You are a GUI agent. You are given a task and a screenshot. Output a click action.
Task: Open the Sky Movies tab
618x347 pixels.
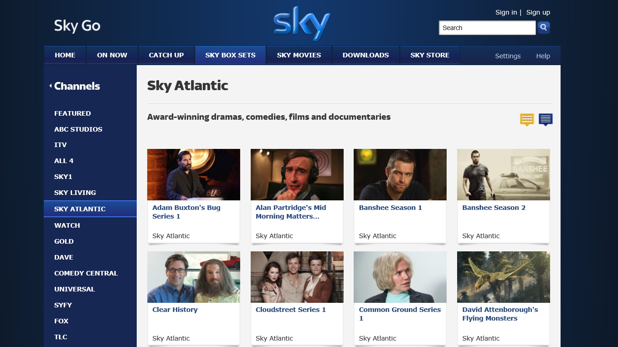pyautogui.click(x=299, y=55)
